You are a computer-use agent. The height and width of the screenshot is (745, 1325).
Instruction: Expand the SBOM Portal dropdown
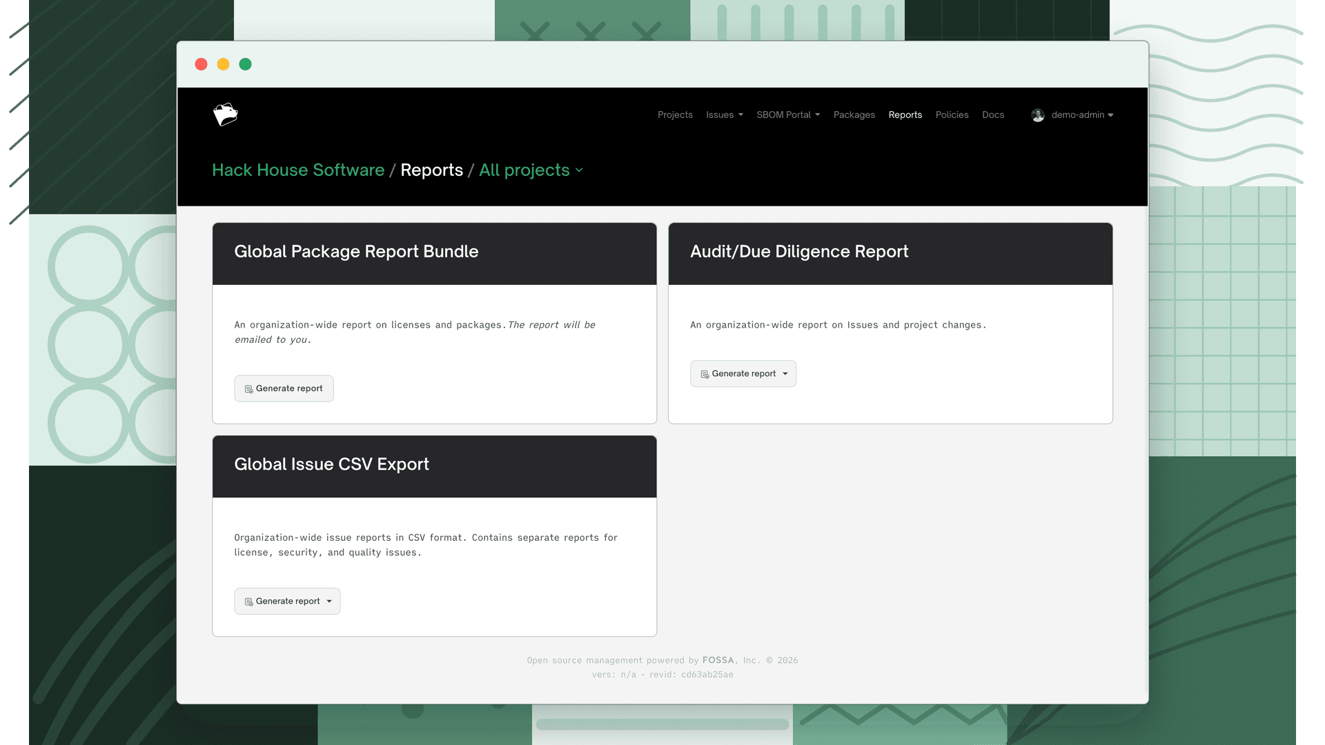(788, 115)
